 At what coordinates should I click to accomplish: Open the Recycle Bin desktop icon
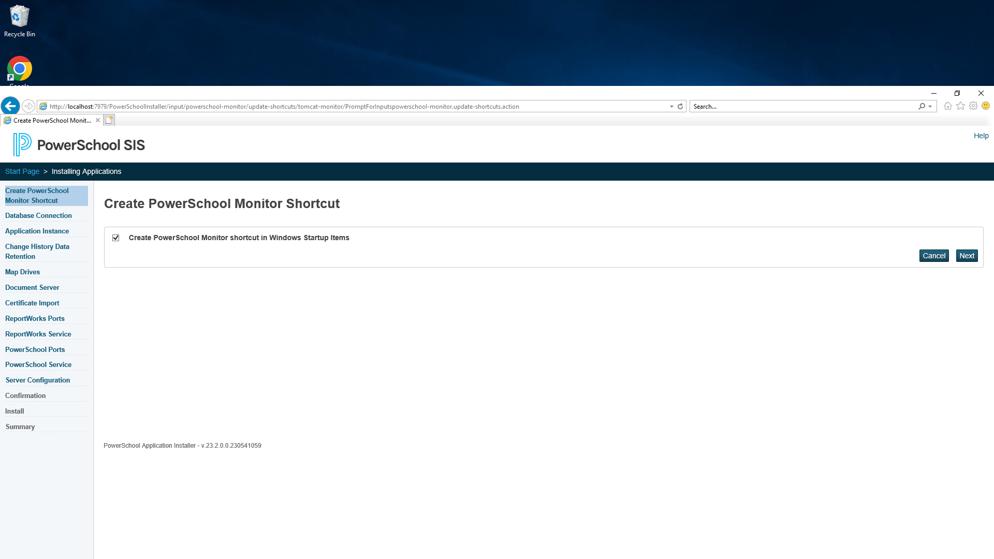click(x=20, y=21)
